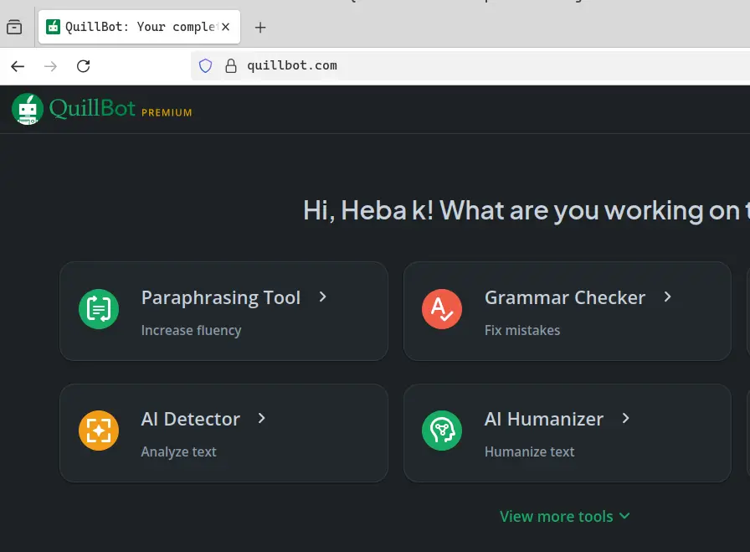Viewport: 750px width, 552px height.
Task: Click the shield tracking protection icon
Action: 205,66
